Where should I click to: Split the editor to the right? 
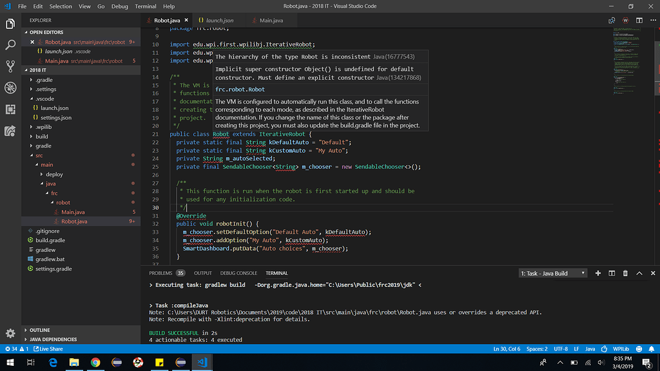639,20
